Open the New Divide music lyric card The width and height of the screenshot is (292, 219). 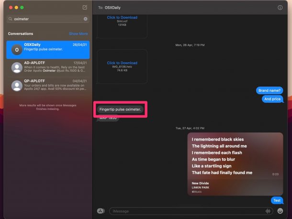point(235,164)
